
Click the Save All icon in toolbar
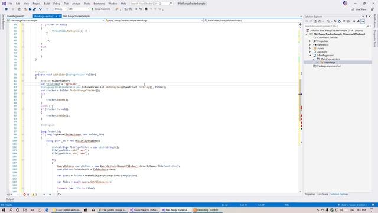coord(34,9)
